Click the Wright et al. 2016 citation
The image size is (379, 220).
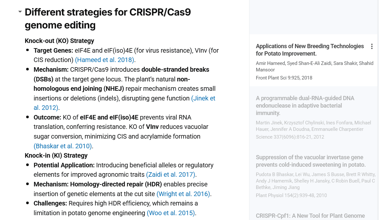(183, 194)
